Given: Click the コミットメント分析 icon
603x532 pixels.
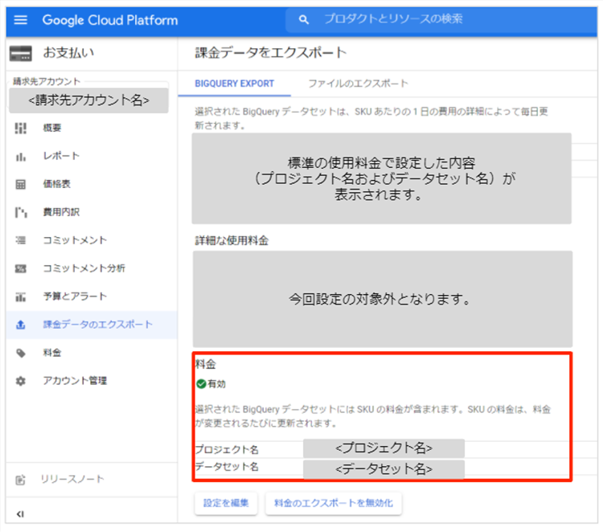Looking at the screenshot, I should [x=20, y=268].
